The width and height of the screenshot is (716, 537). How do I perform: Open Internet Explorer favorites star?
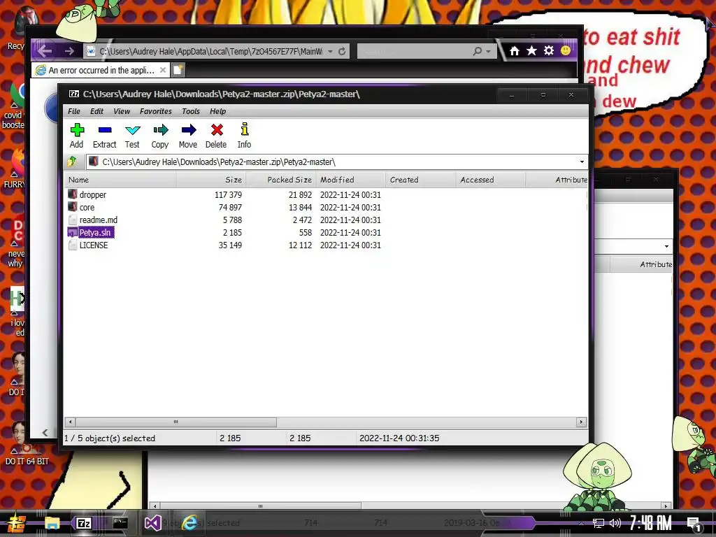[531, 50]
